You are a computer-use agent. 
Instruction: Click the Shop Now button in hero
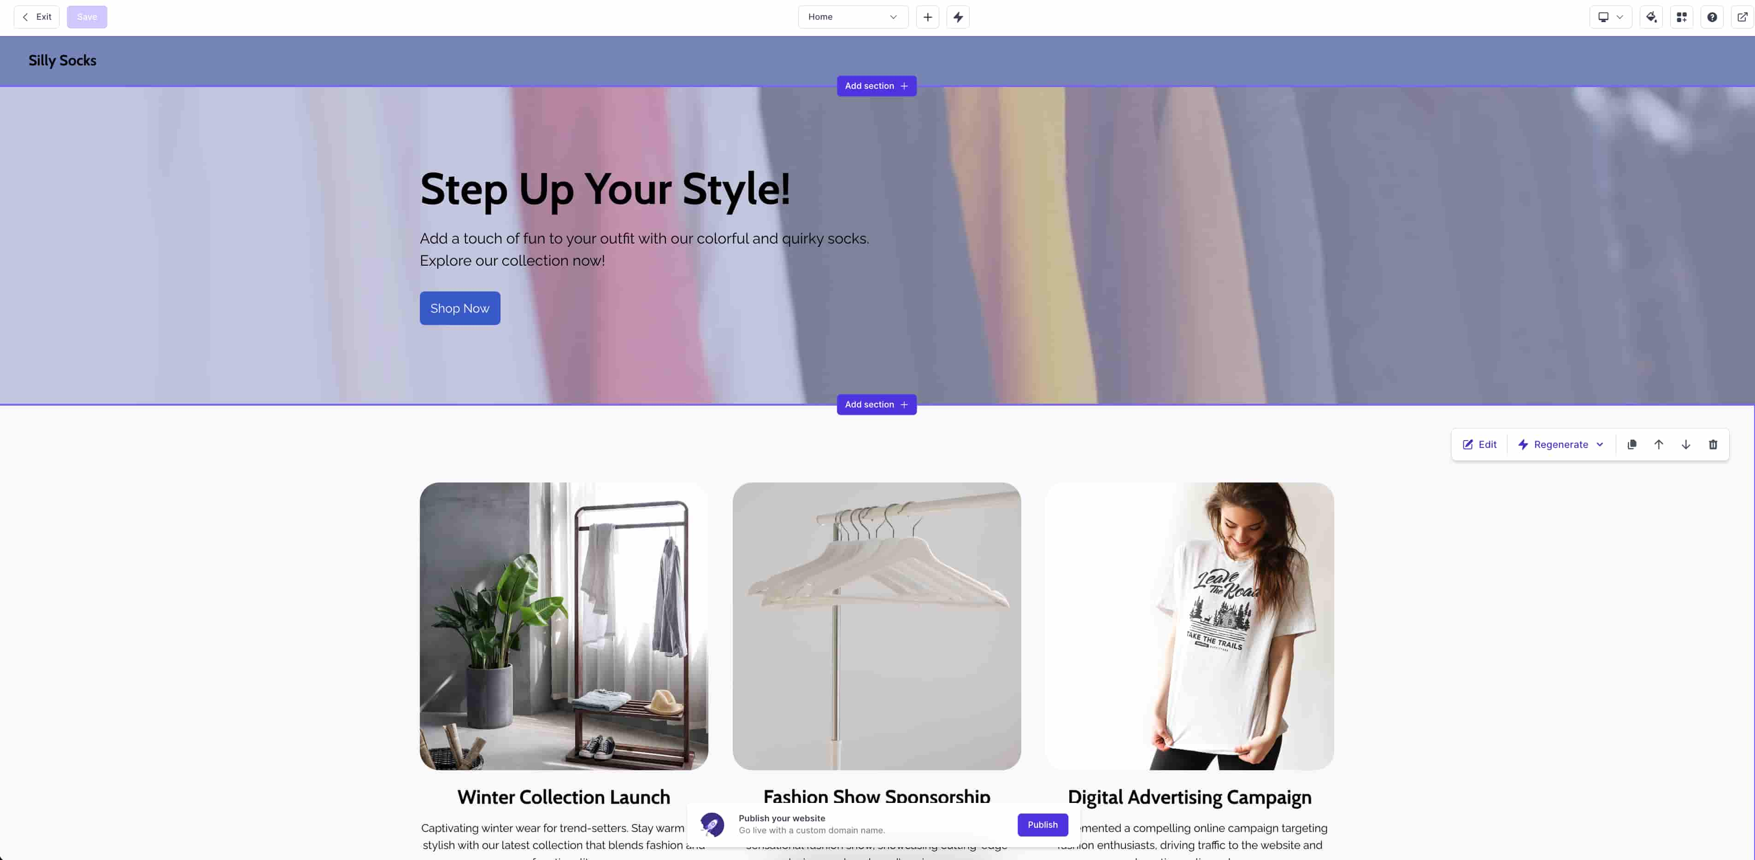[x=459, y=308]
